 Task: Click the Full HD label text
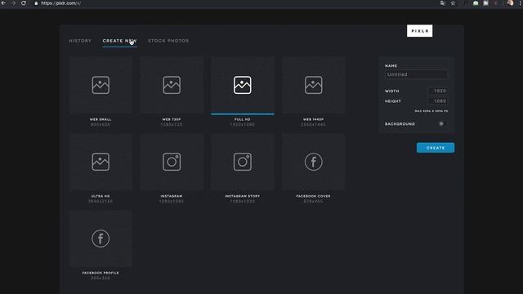pos(243,119)
